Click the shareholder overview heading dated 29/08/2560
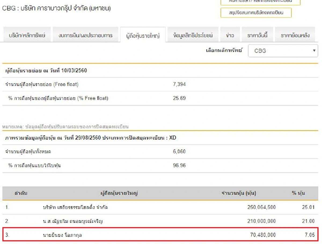The height and width of the screenshot is (244, 322). tap(91, 138)
